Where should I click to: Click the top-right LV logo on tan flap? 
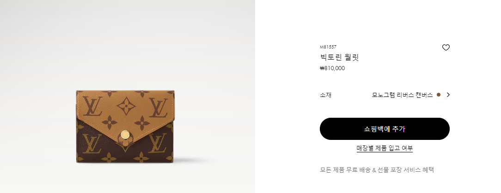click(x=159, y=108)
